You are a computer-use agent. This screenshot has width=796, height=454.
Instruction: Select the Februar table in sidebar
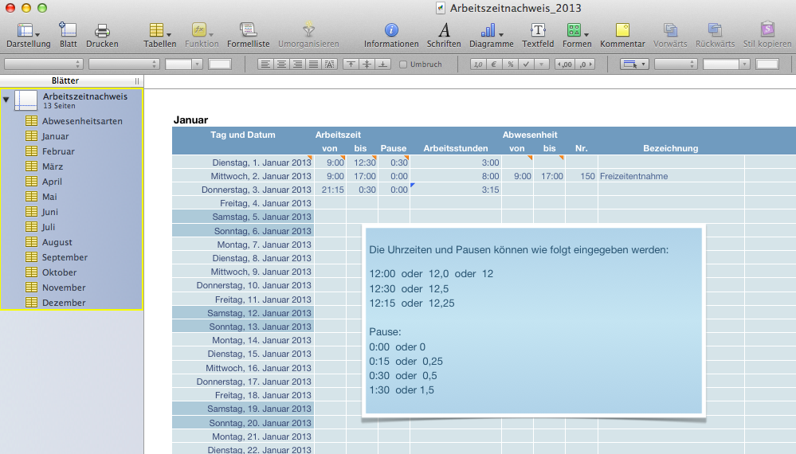pos(58,151)
